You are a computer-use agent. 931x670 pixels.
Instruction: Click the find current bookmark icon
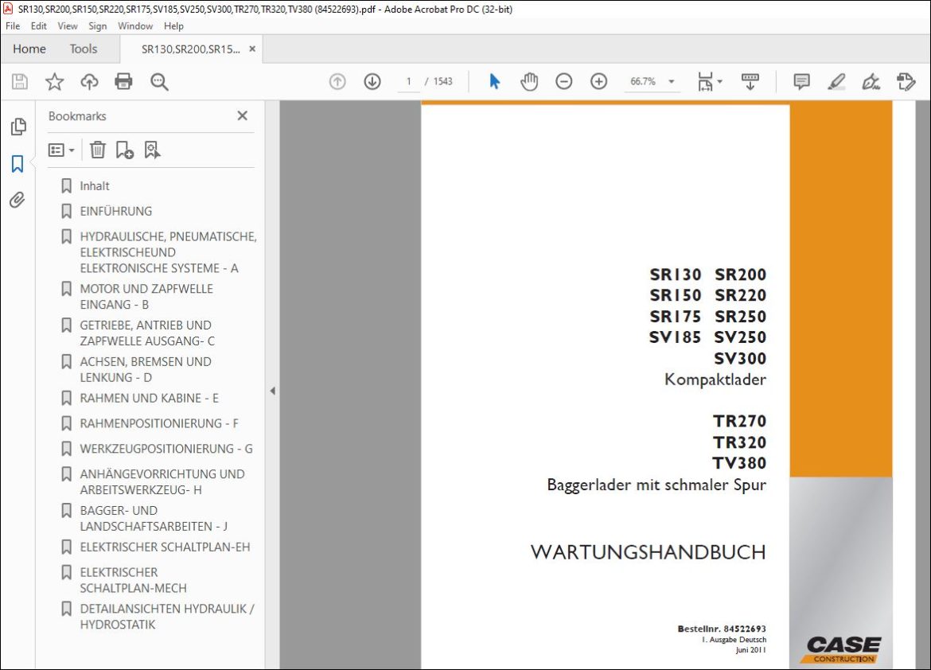coord(152,150)
